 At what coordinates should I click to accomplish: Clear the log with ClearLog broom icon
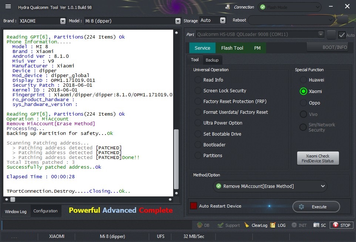[x=247, y=225]
